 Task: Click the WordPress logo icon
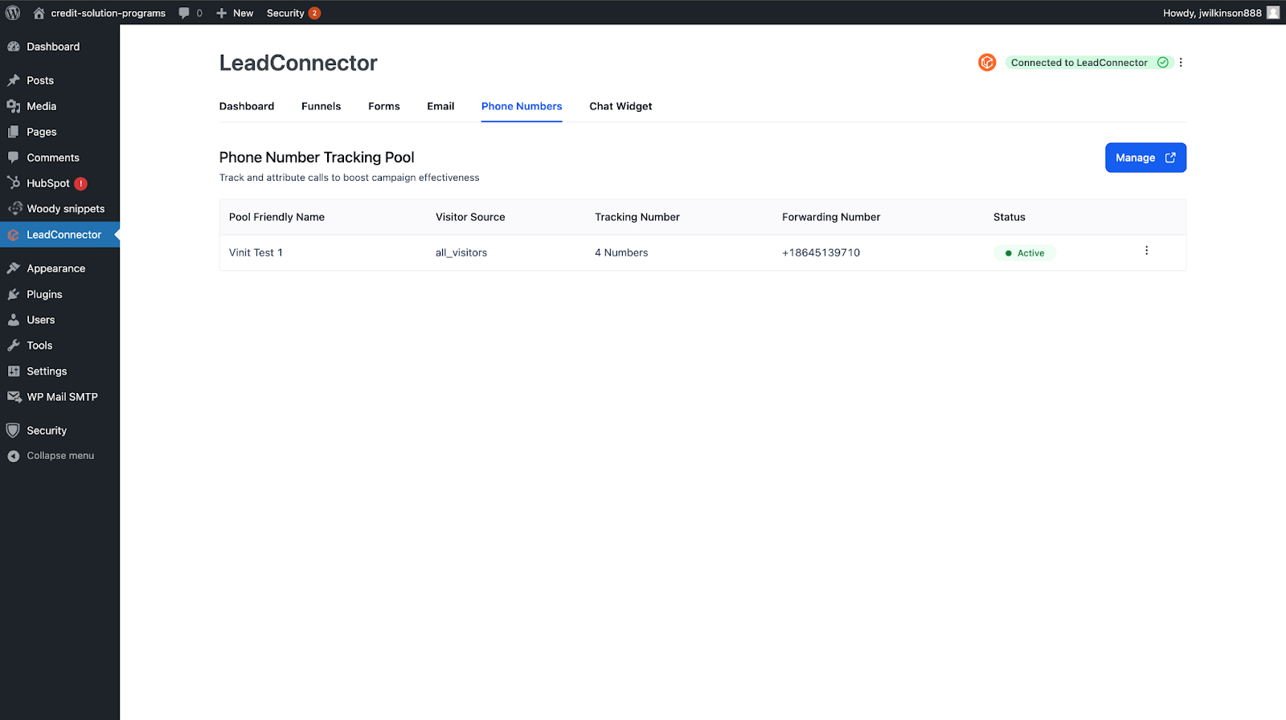(13, 13)
